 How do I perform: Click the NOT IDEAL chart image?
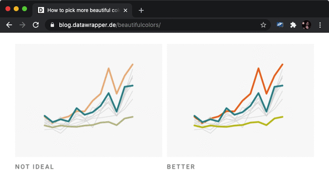tap(88, 100)
